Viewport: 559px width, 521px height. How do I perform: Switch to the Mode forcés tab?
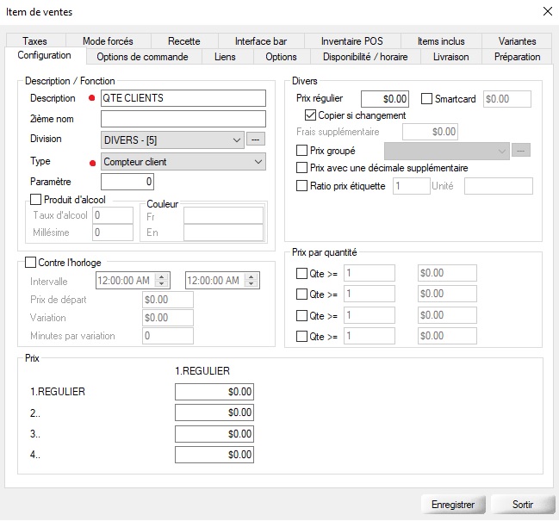pos(108,41)
